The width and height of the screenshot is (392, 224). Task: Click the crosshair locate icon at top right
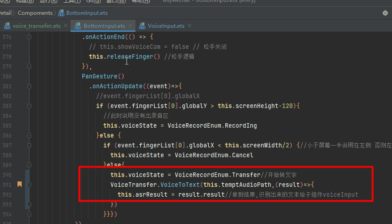[x=385, y=13]
